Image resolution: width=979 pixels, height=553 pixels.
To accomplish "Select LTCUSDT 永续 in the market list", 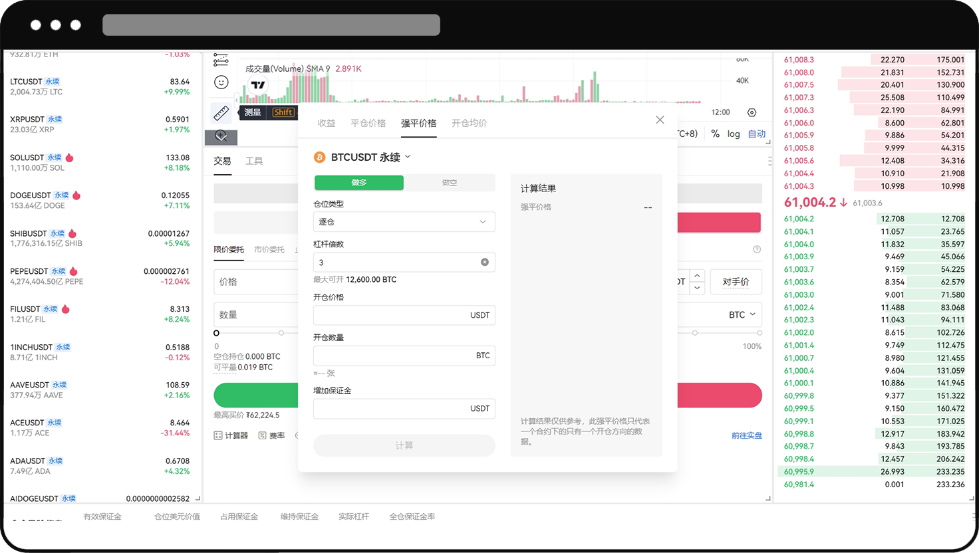I will coord(100,86).
